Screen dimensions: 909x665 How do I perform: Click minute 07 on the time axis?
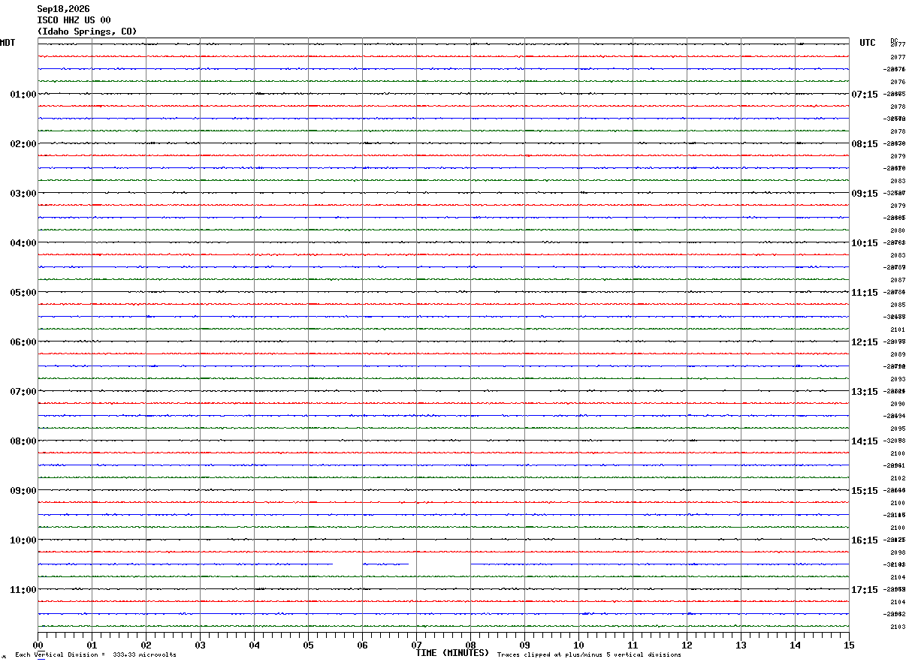point(416,645)
